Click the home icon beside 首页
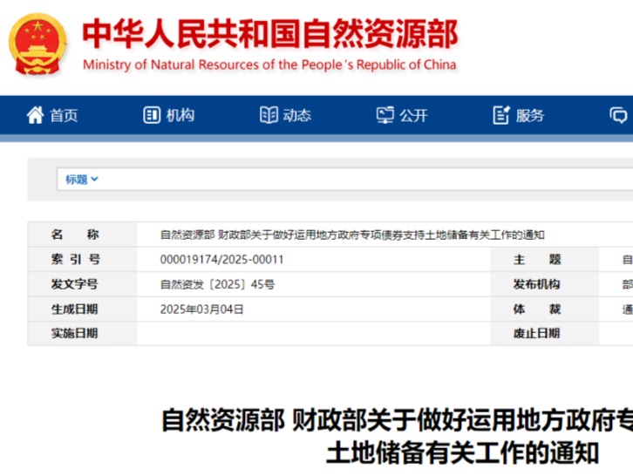Viewport: 633px width, 476px height. 35,115
